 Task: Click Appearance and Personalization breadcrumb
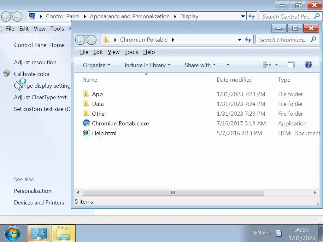tap(130, 16)
